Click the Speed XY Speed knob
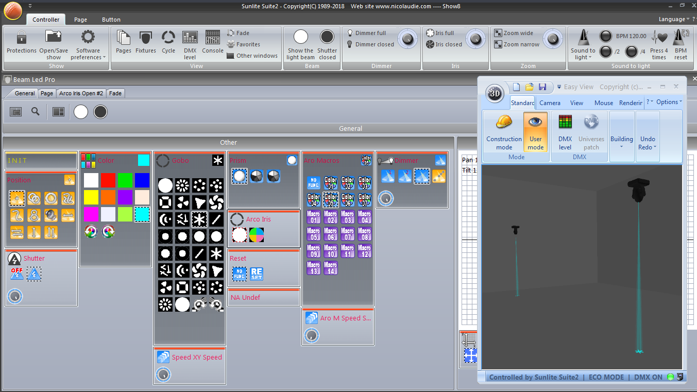This screenshot has width=697, height=392. (x=163, y=374)
